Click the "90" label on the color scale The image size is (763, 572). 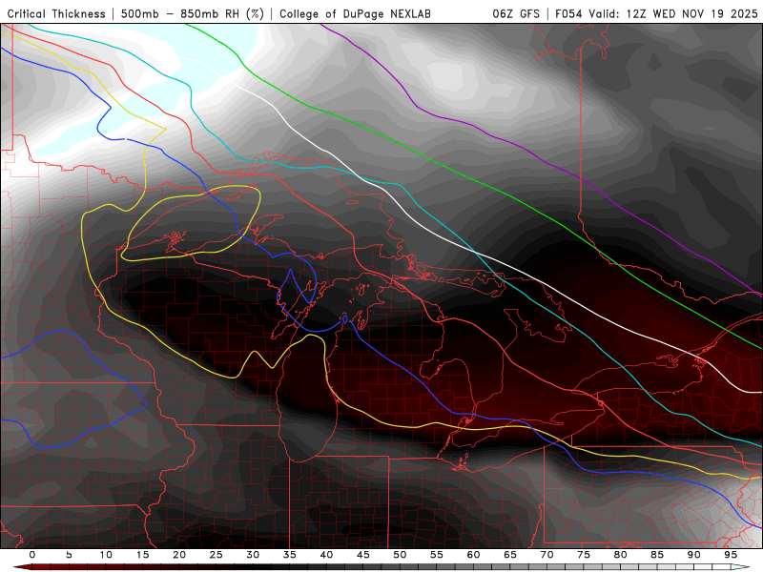click(693, 555)
